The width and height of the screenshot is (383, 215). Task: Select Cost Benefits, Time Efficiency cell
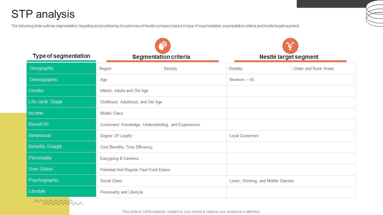pos(162,147)
